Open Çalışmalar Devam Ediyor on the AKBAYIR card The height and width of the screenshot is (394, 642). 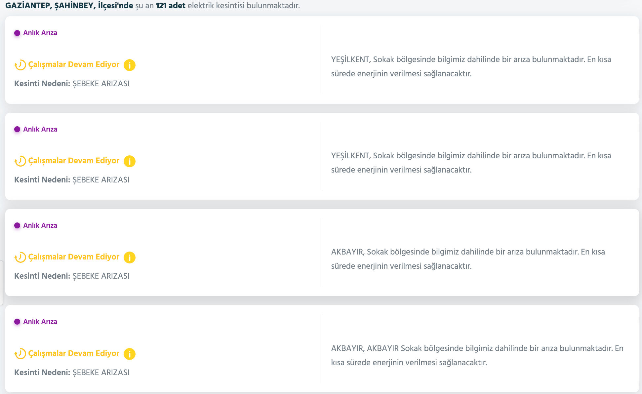click(73, 256)
